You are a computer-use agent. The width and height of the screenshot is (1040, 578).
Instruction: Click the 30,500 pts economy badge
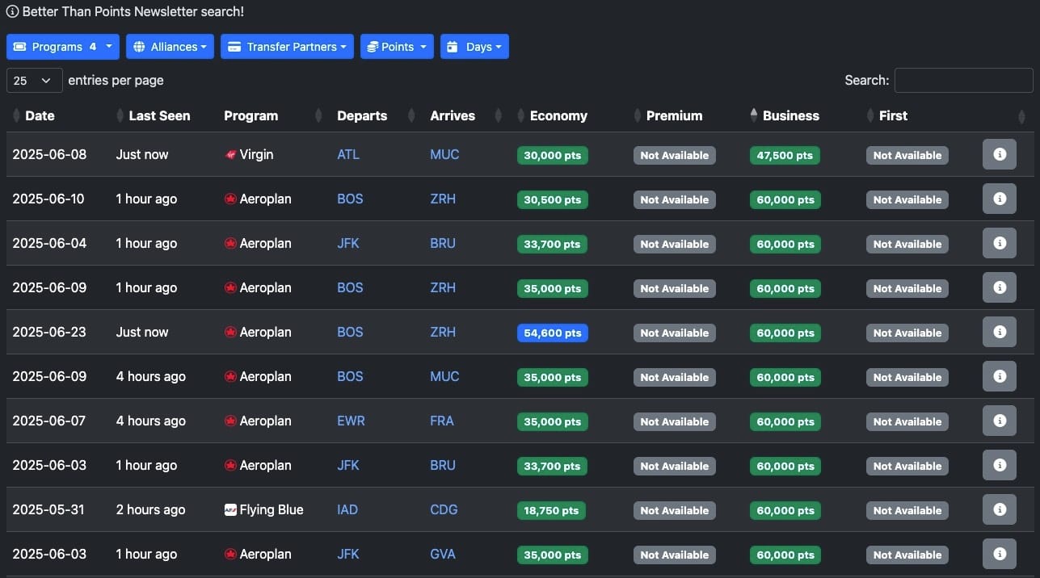[553, 199]
